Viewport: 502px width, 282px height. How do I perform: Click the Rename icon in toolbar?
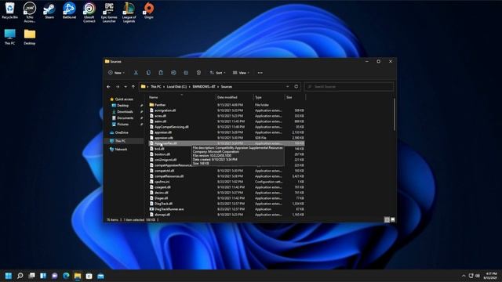click(x=173, y=73)
